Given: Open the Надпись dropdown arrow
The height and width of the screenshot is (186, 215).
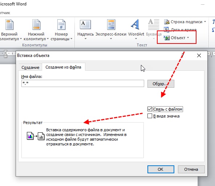Looking at the screenshot, I should click(x=85, y=39).
